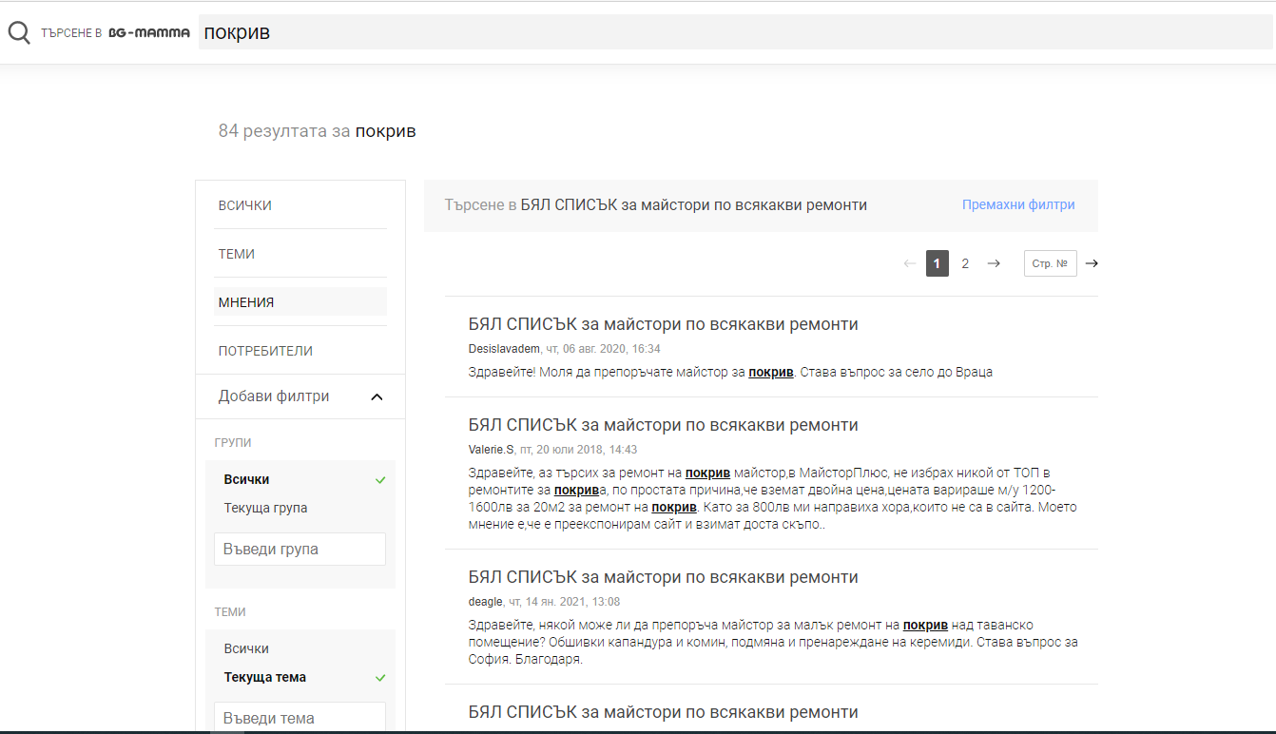Image resolution: width=1276 pixels, height=734 pixels.
Task: Click date чт, 06 авг. 2020, 16:34
Action: (603, 349)
